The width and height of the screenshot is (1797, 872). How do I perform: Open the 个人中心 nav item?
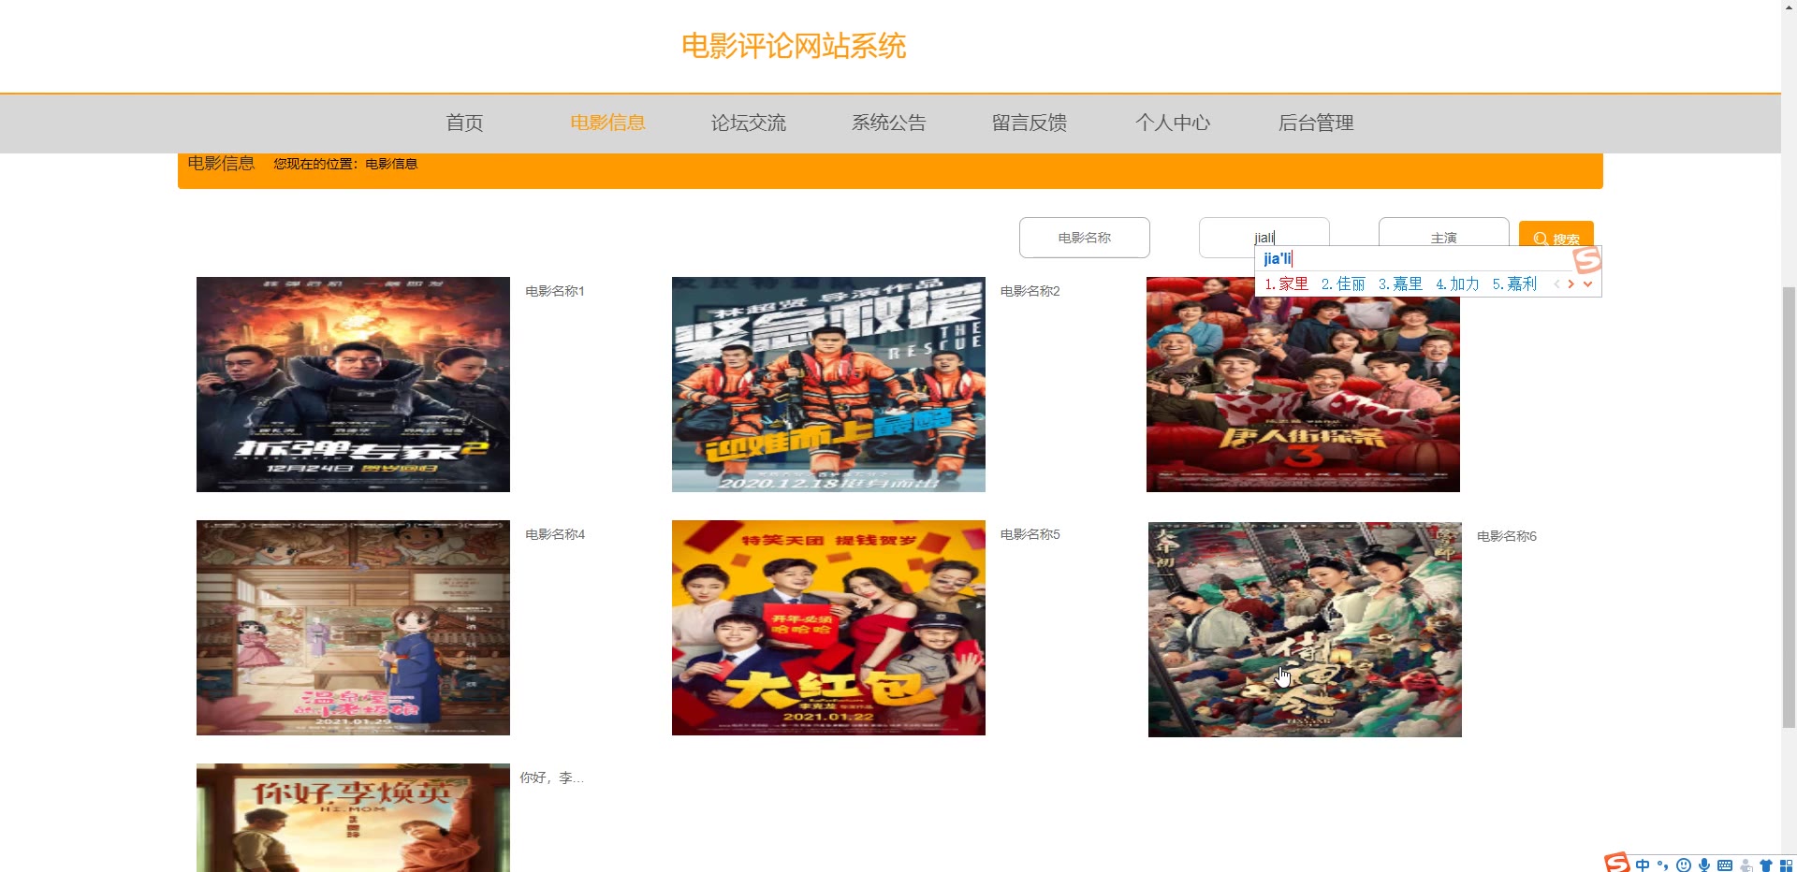(1172, 123)
